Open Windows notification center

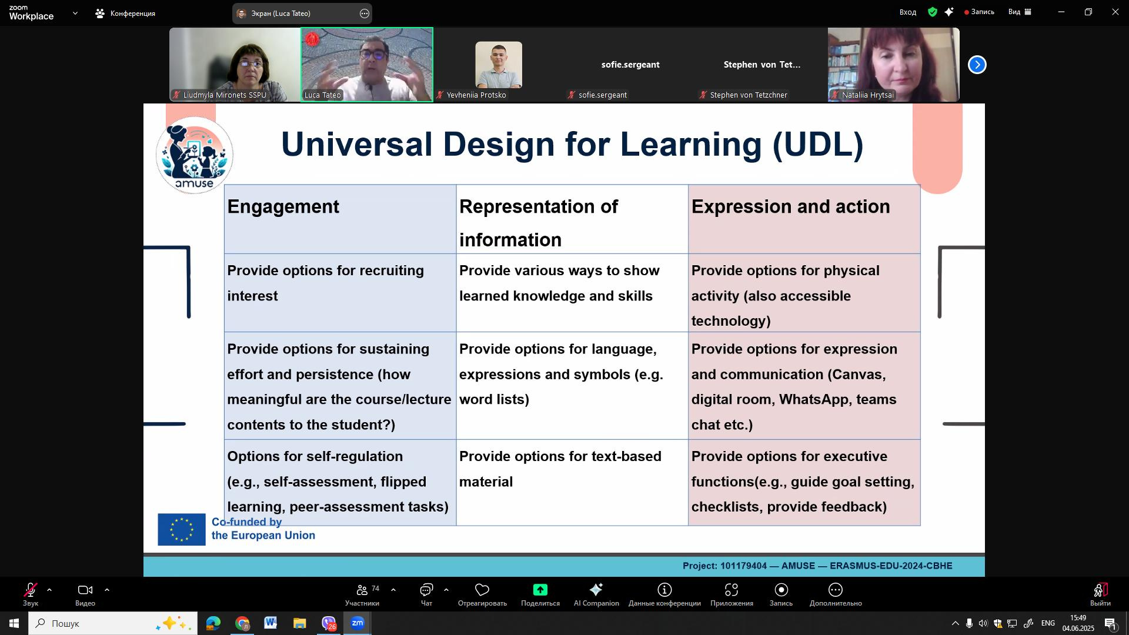tap(1111, 623)
